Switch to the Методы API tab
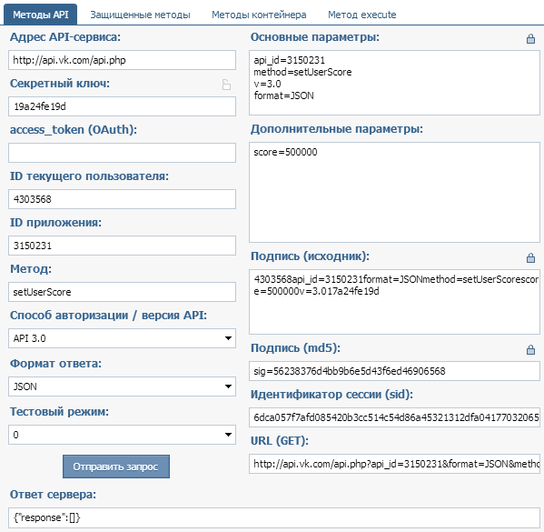Viewport: 544px width, 532px height. click(41, 15)
